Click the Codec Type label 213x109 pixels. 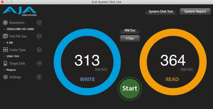click(x=17, y=50)
